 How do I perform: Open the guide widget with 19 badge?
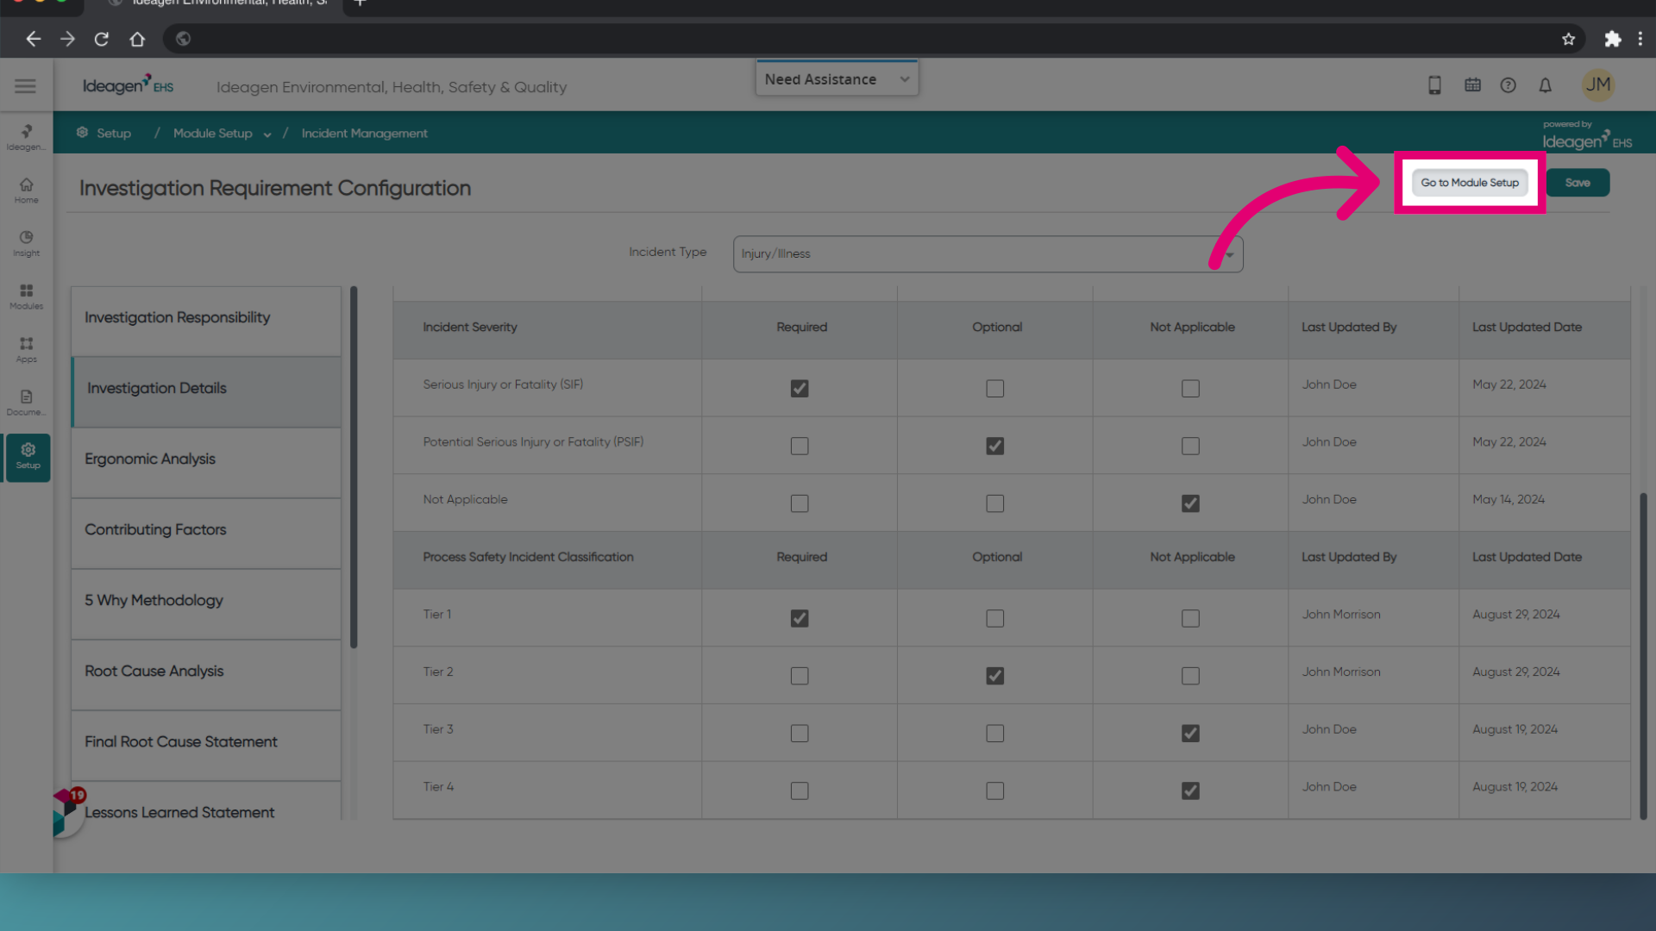pyautogui.click(x=67, y=811)
